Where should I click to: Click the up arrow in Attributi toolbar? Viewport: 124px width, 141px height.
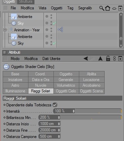[x=100, y=59]
